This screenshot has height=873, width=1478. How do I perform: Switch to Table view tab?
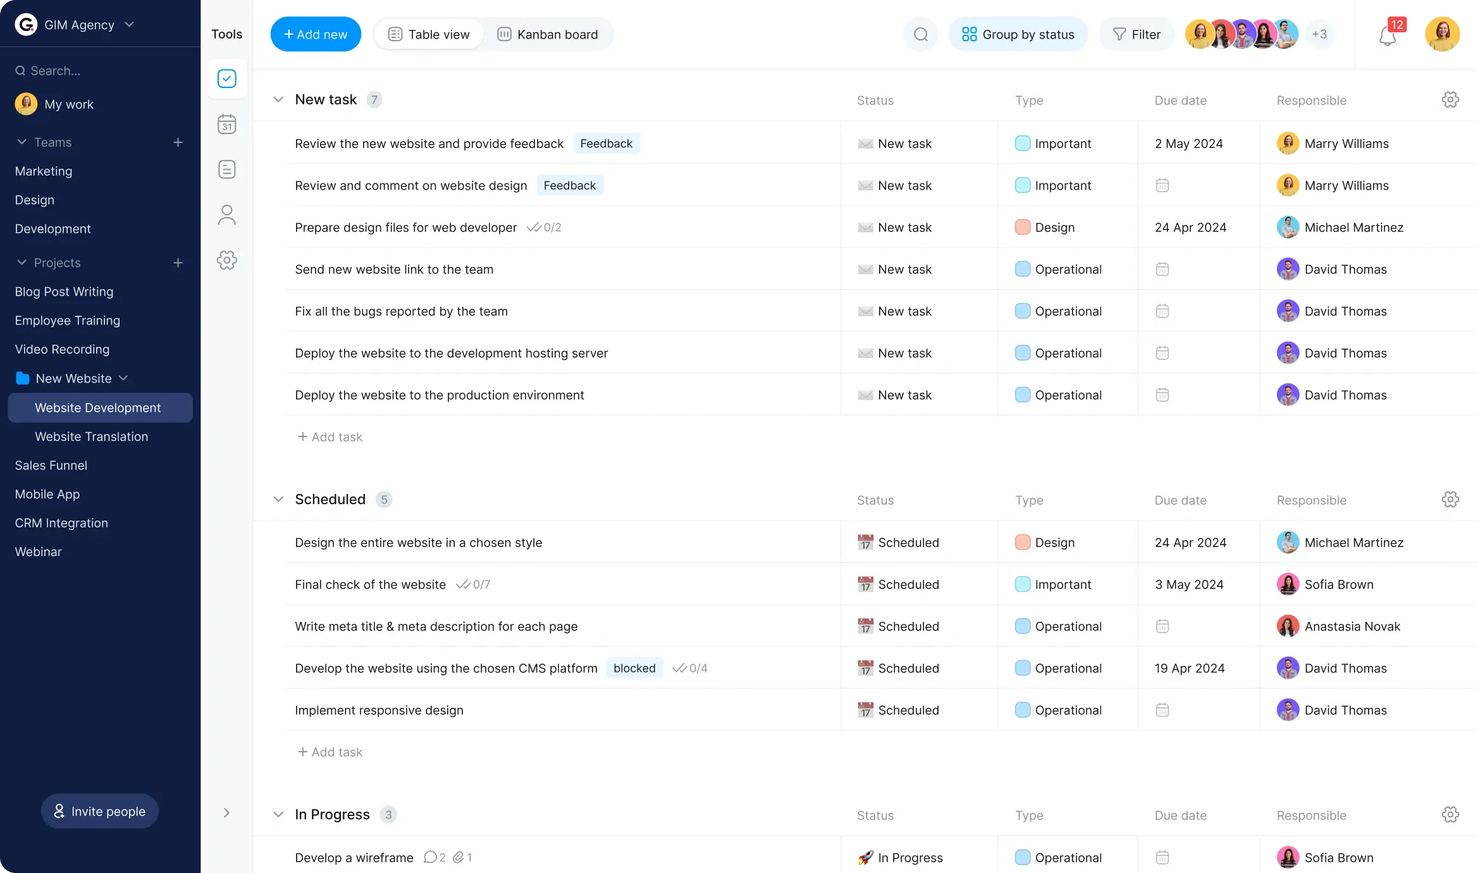pyautogui.click(x=428, y=34)
